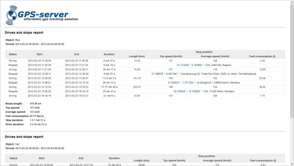Select the duration cell 1 h 9 min 3 s
Screen dimensions: 294x166
[x=109, y=78]
